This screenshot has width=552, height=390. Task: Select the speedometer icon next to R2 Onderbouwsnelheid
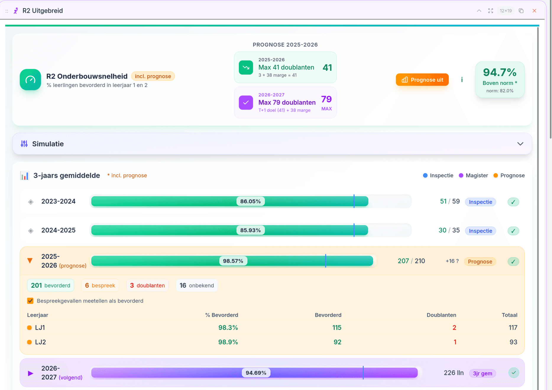pyautogui.click(x=30, y=80)
